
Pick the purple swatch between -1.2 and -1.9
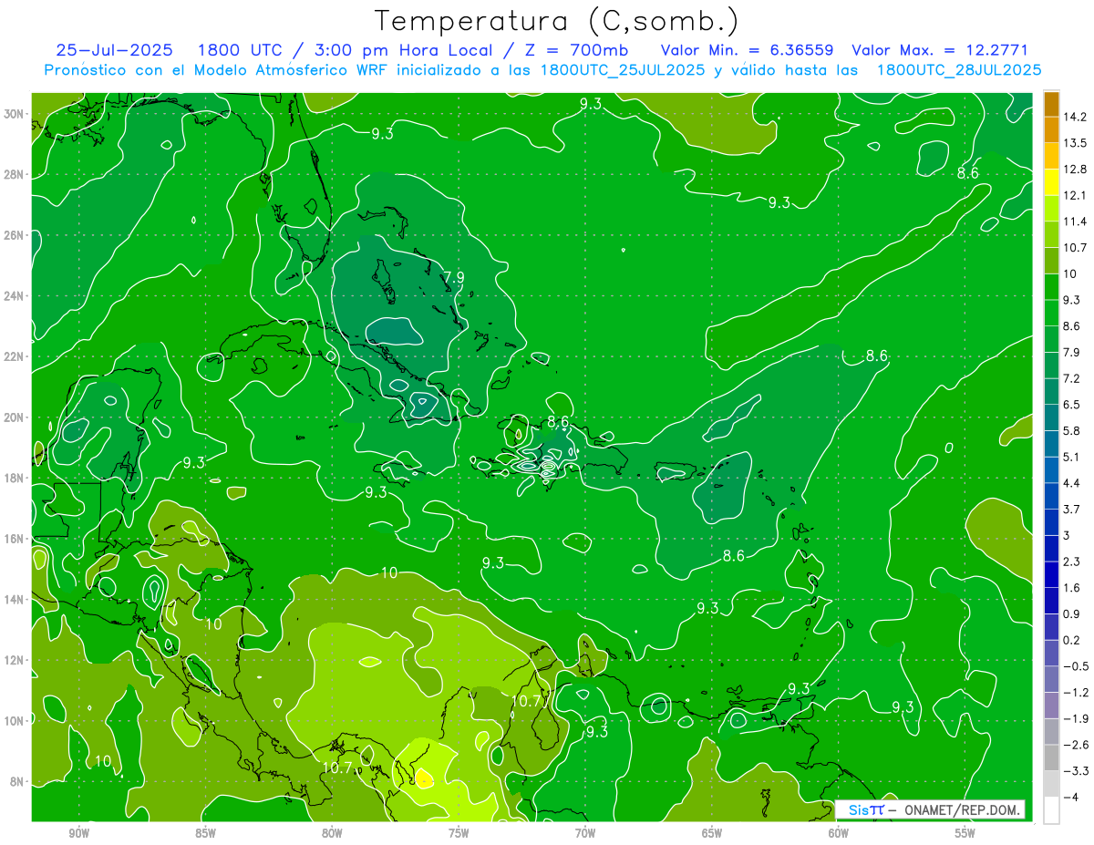(x=1051, y=706)
